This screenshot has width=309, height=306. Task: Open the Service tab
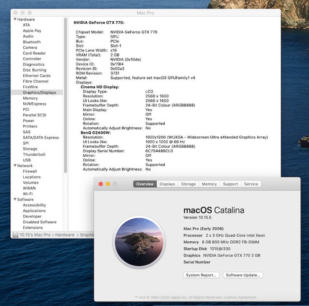pyautogui.click(x=251, y=184)
